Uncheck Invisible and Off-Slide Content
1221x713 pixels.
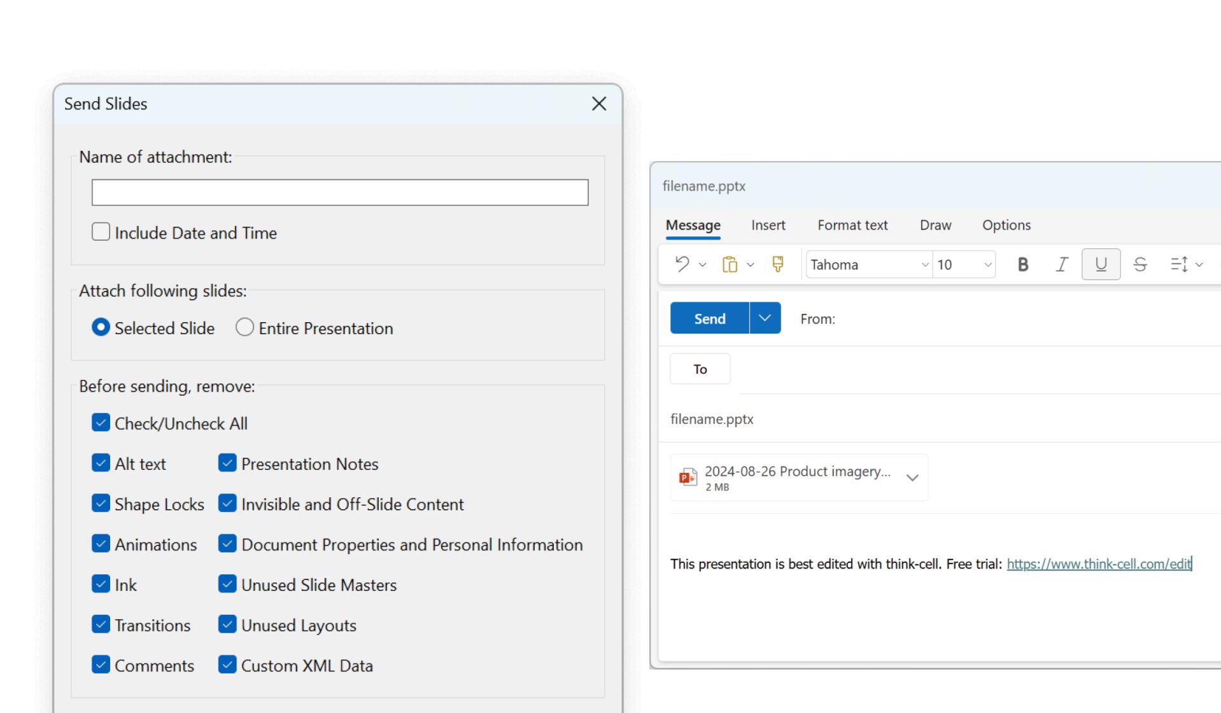point(227,504)
